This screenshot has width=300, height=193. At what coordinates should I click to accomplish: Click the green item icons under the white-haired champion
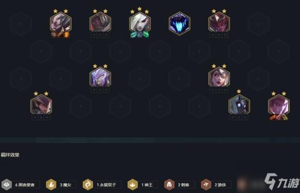click(140, 35)
